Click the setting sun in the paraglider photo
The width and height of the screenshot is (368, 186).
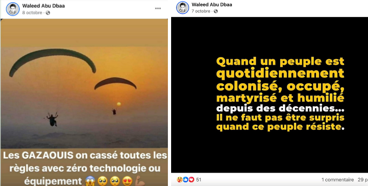[x=119, y=104]
